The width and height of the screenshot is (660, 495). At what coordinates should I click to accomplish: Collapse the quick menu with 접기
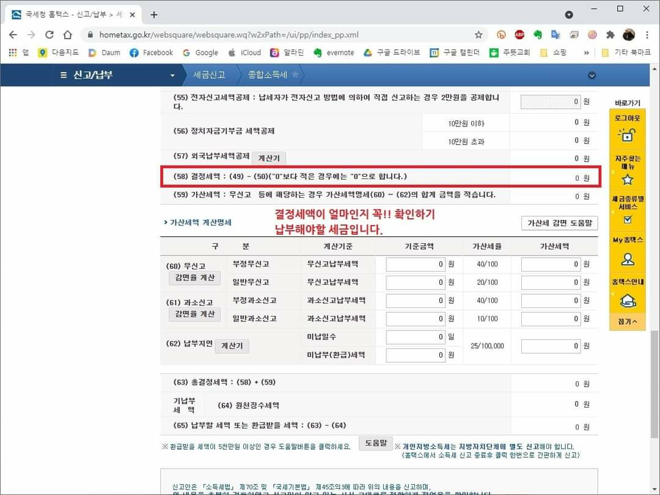627,321
